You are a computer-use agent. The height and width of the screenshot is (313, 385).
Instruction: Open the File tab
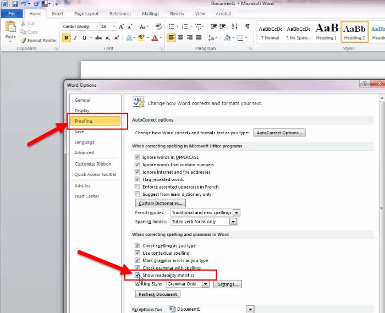pyautogui.click(x=12, y=14)
